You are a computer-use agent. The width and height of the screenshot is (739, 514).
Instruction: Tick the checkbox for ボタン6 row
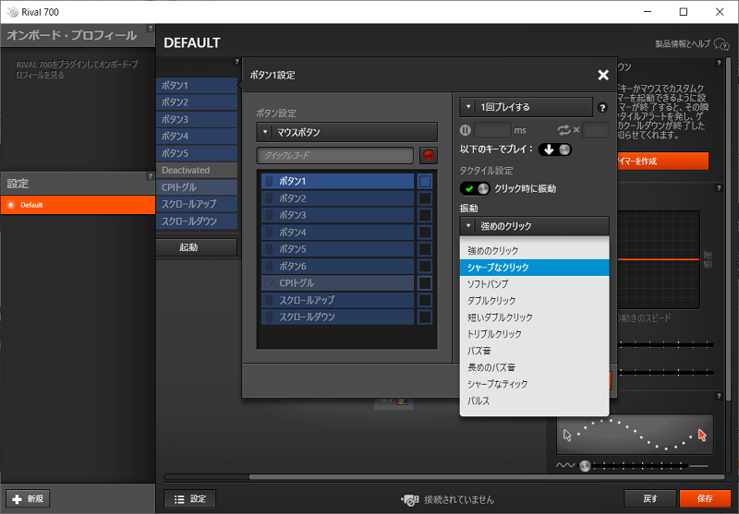425,266
